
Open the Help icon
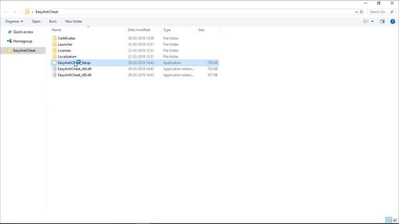(x=393, y=21)
